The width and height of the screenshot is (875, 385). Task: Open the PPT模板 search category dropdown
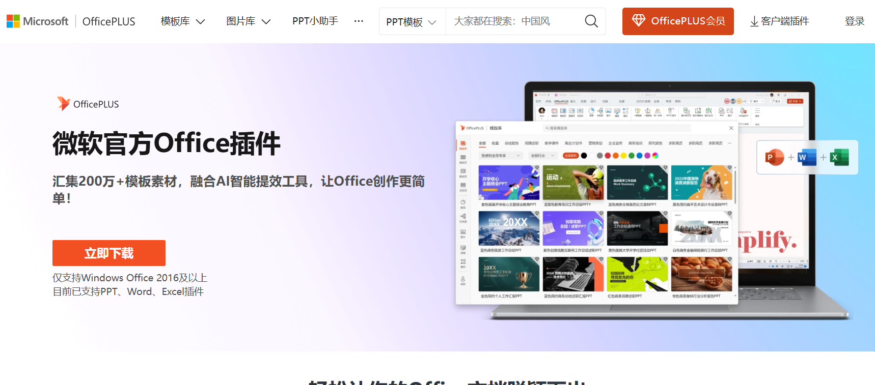(411, 22)
